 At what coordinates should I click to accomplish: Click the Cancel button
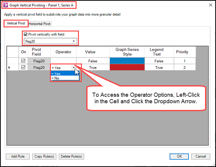[201, 157]
